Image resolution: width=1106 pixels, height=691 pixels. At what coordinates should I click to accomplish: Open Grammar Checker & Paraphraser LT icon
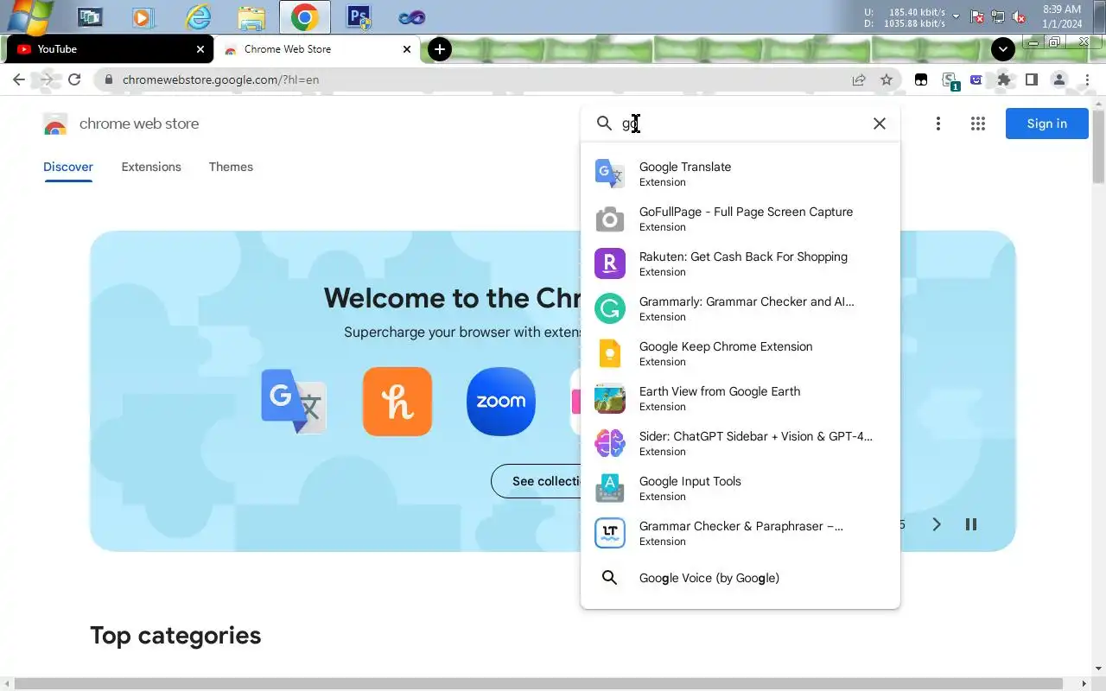tap(610, 533)
